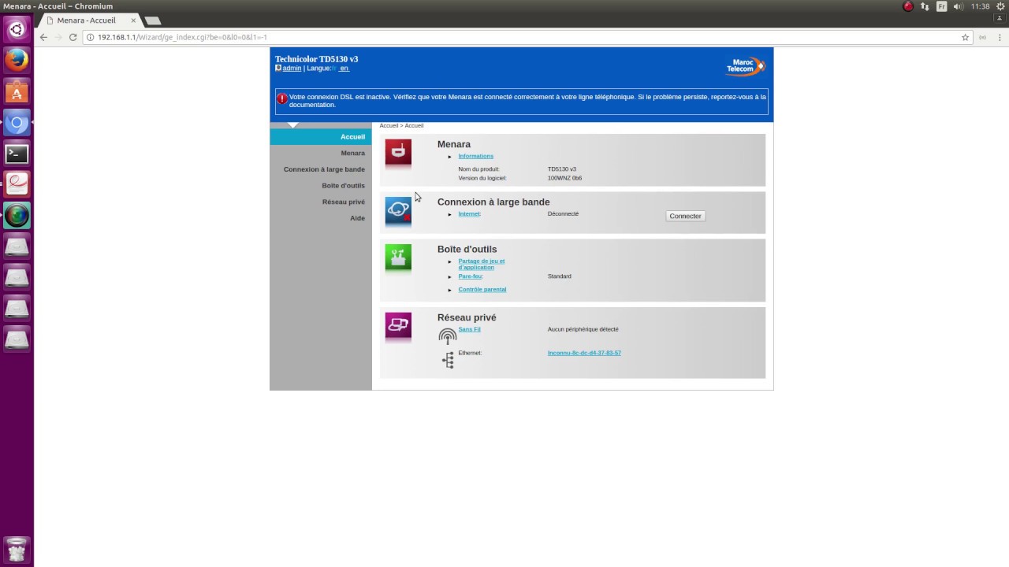
Task: Open the Sans Fil link
Action: (x=469, y=329)
